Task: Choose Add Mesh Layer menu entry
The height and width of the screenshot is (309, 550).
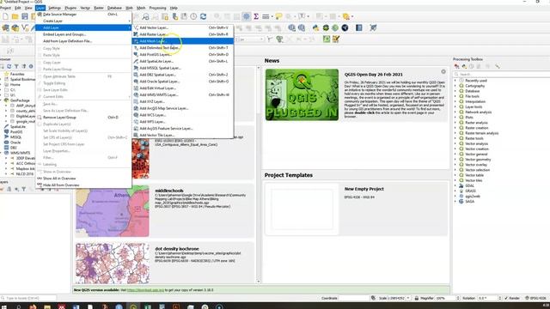Action: click(x=182, y=41)
